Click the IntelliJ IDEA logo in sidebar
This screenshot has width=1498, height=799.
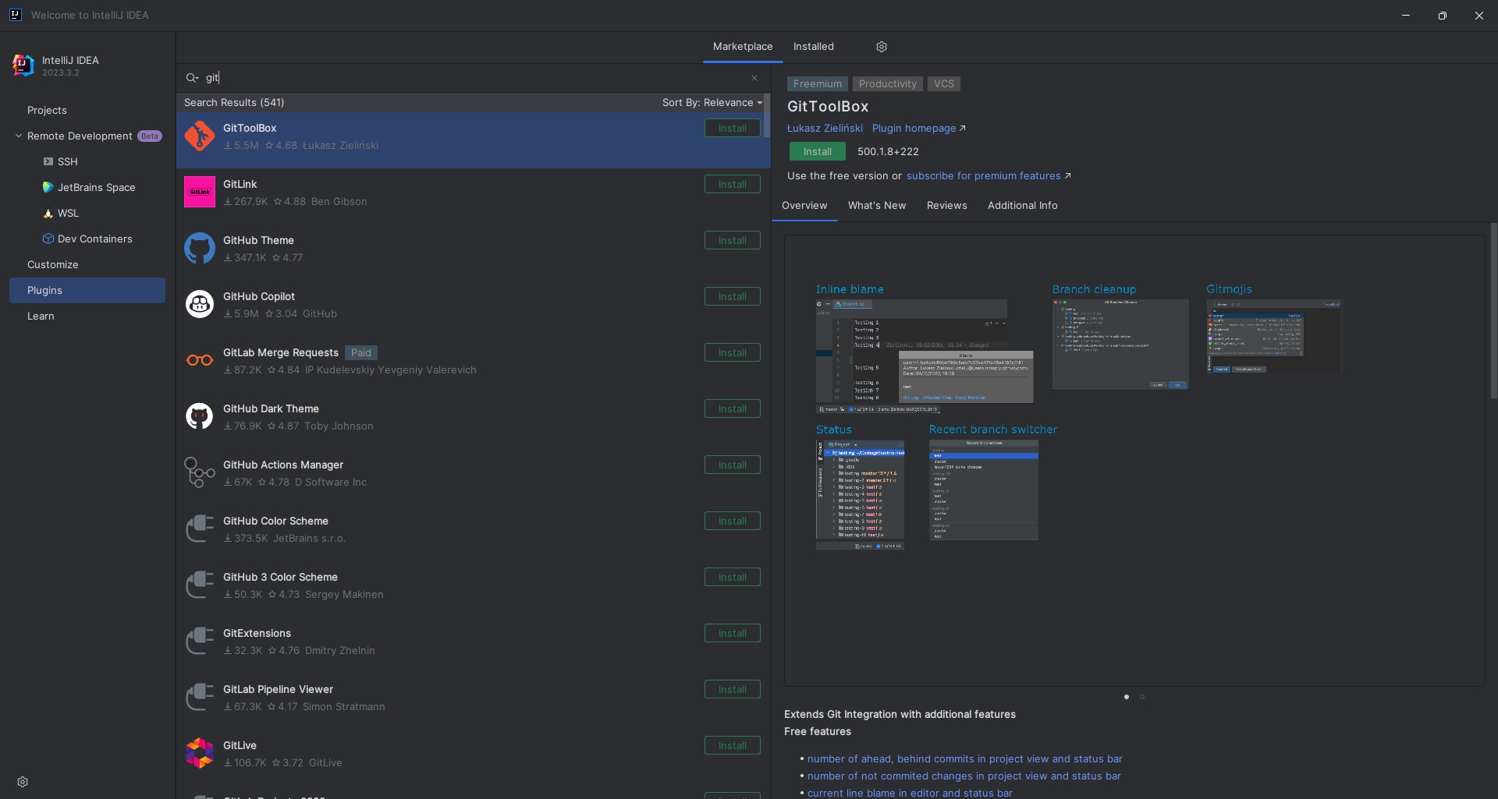tap(23, 65)
